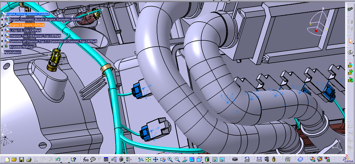Toggle the Fly mode airplane icon
The width and height of the screenshot is (355, 164).
point(141,160)
